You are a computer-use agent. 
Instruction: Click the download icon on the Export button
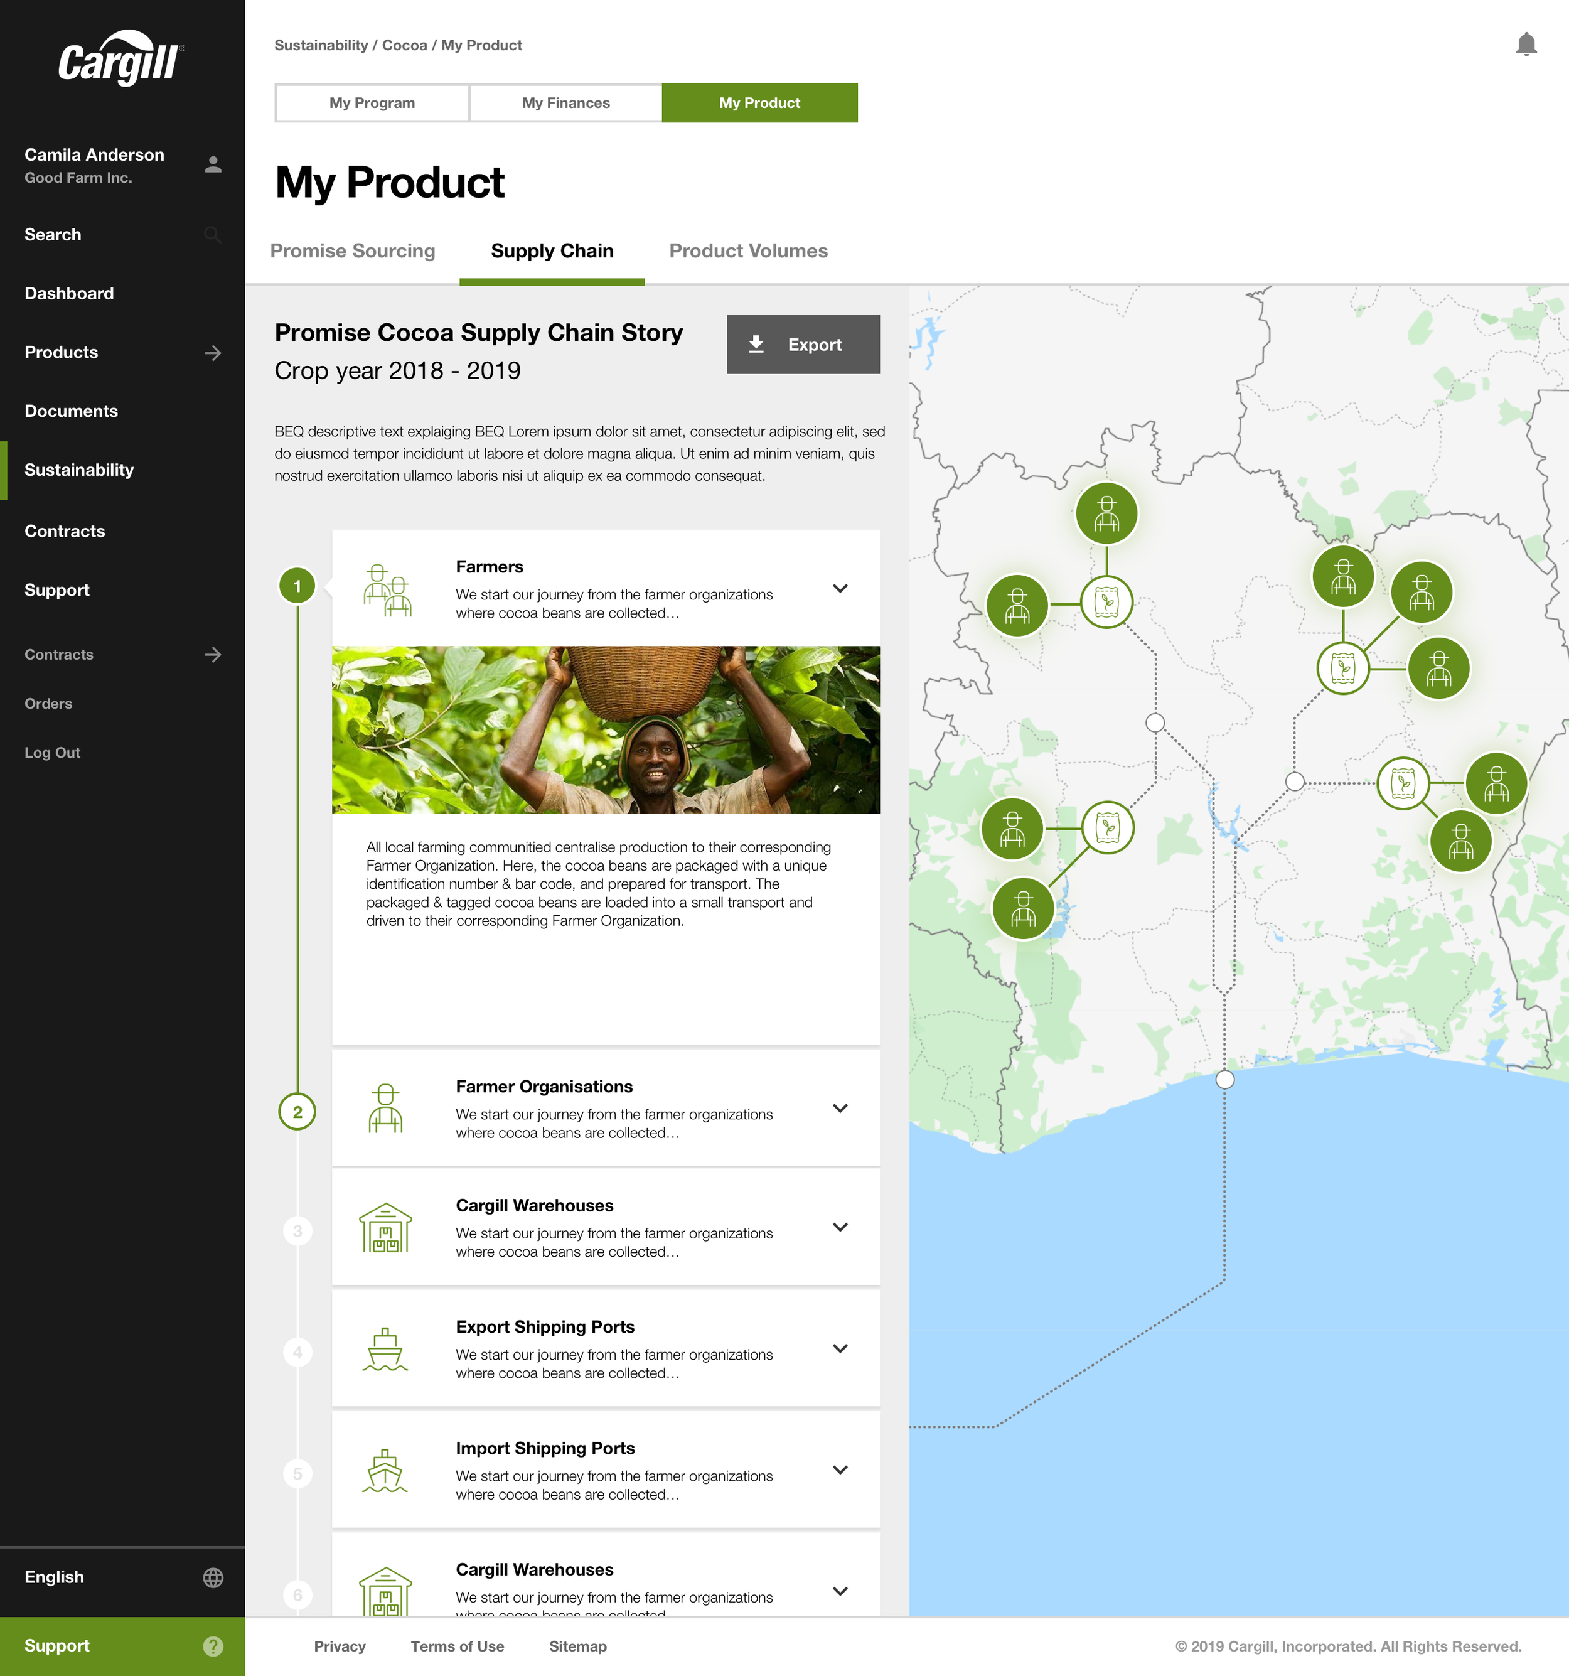point(756,344)
